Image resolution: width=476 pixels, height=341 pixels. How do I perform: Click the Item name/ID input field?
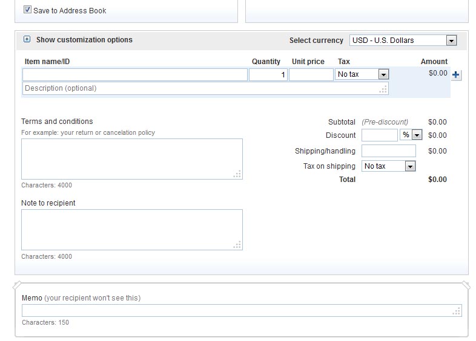tap(135, 75)
